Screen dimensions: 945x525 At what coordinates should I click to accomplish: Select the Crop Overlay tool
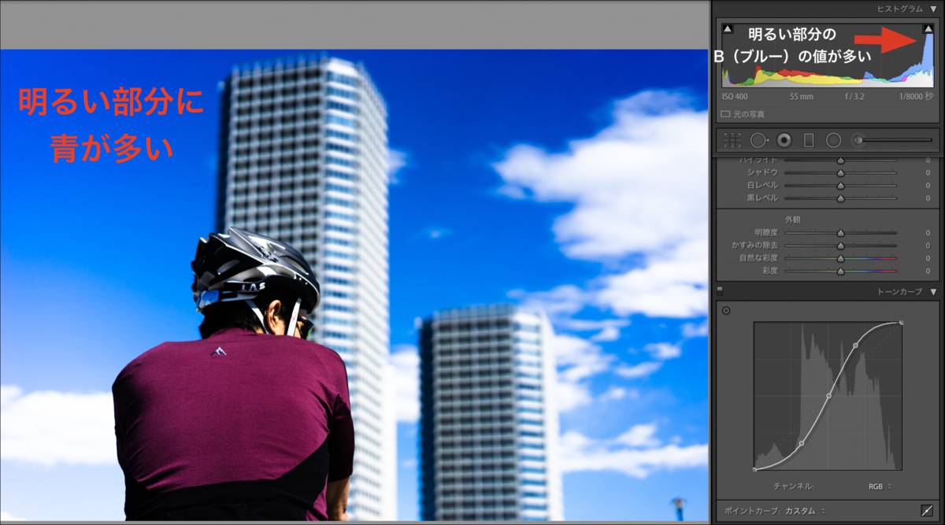click(x=731, y=140)
